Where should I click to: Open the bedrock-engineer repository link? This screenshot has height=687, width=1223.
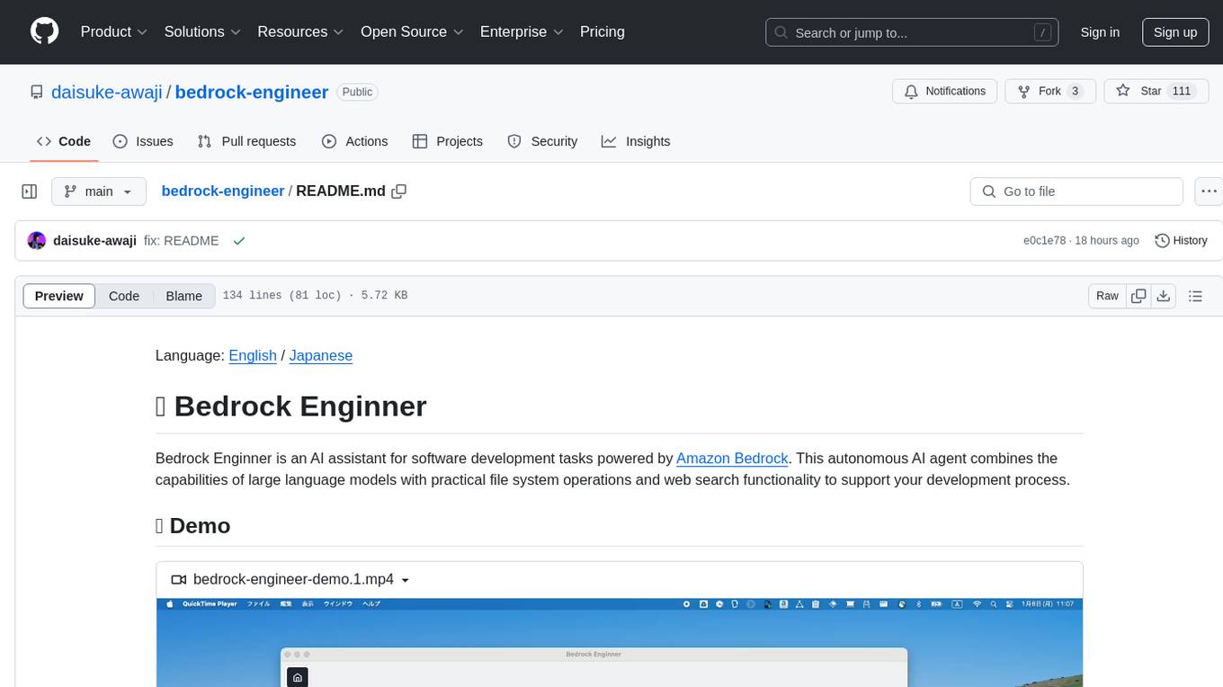click(x=252, y=92)
